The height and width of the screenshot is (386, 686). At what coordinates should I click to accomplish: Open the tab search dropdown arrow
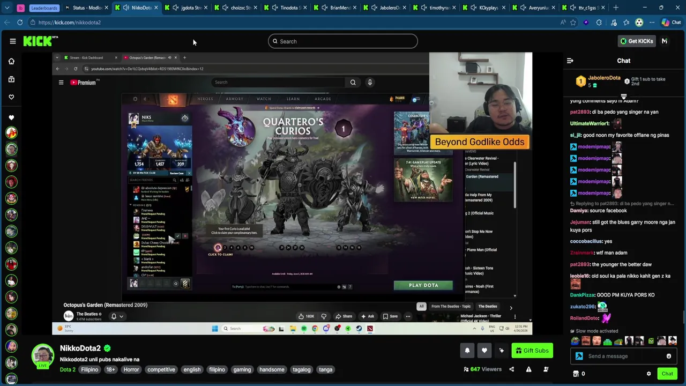[7, 8]
